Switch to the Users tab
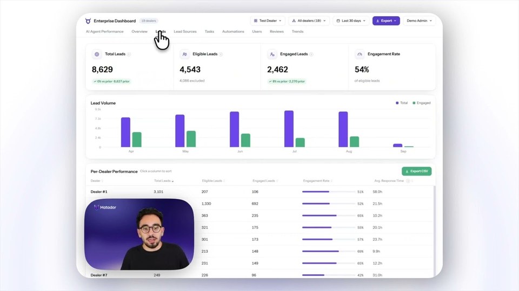 click(257, 32)
